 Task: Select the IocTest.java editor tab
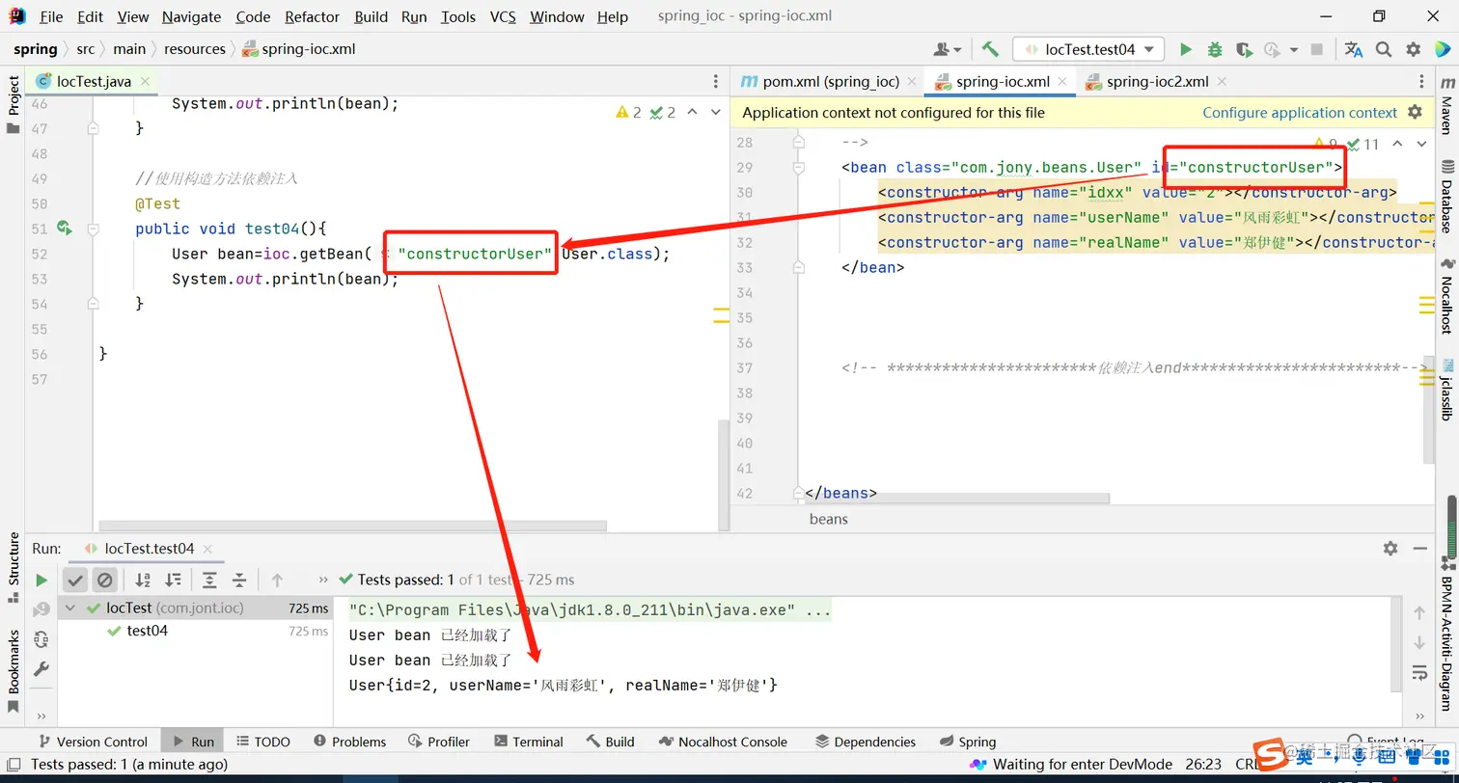coord(94,82)
